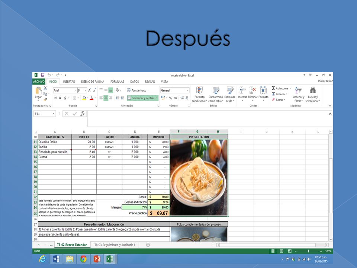Open the Estilos de celda dropdown

(x=230, y=95)
